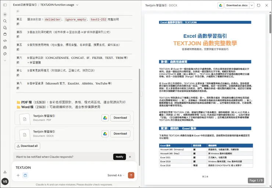Click the 'Claude is AI and can make mistakes' notice
The width and height of the screenshot is (272, 188).
pos(74,185)
